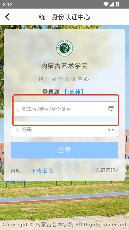The height and width of the screenshot is (230, 129).
Task: Tap the battery icon in status bar
Action: click(118, 4)
